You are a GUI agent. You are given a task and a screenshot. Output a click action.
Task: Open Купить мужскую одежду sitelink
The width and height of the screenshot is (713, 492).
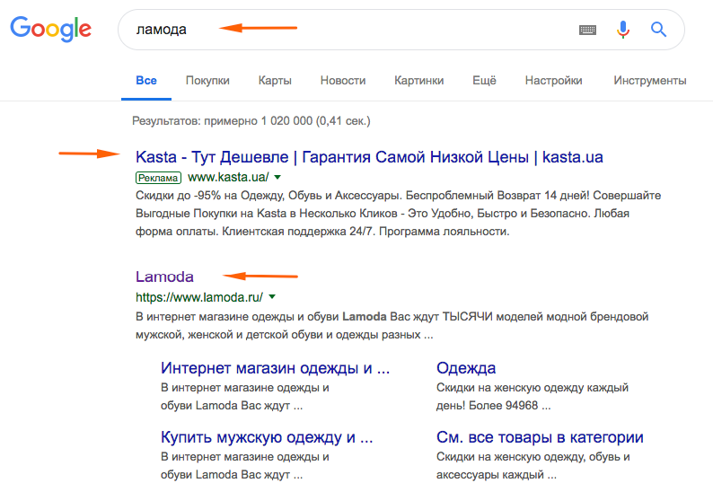[266, 438]
